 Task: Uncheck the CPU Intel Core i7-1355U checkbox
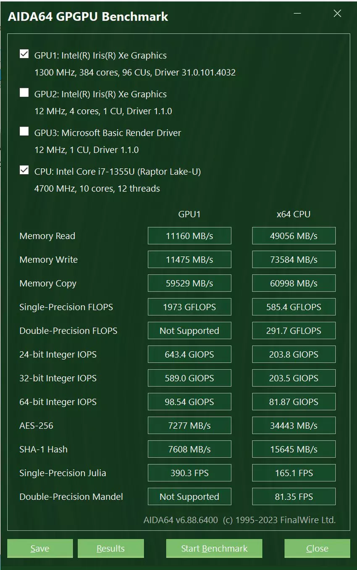pyautogui.click(x=24, y=170)
